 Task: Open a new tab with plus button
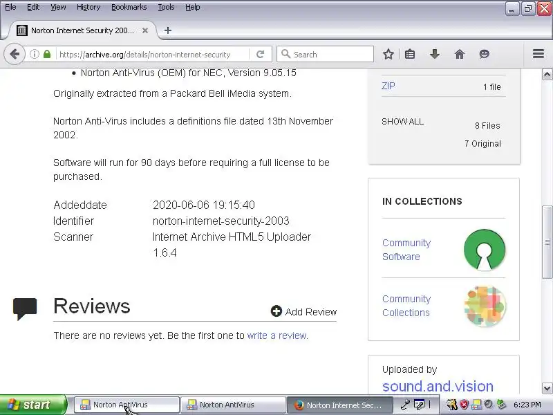168,30
